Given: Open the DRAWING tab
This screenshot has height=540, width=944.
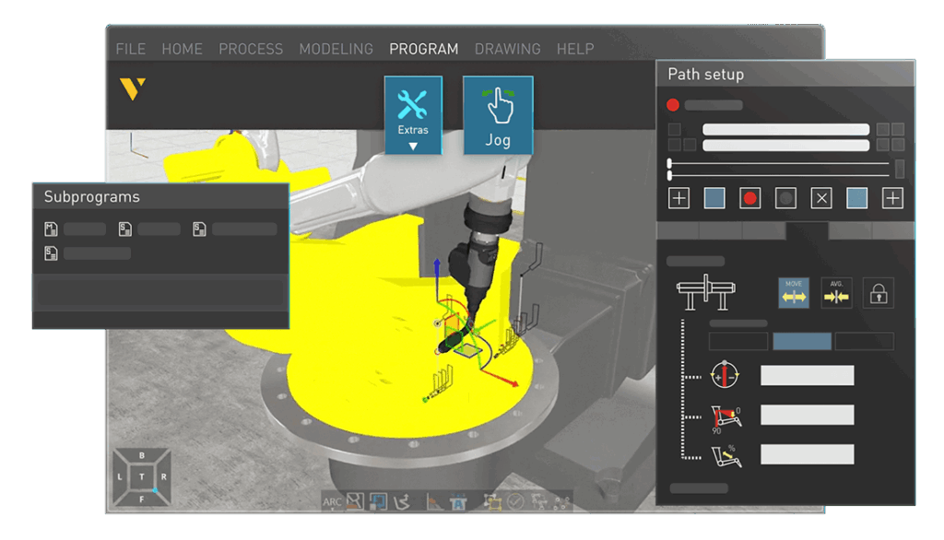Looking at the screenshot, I should click(508, 49).
